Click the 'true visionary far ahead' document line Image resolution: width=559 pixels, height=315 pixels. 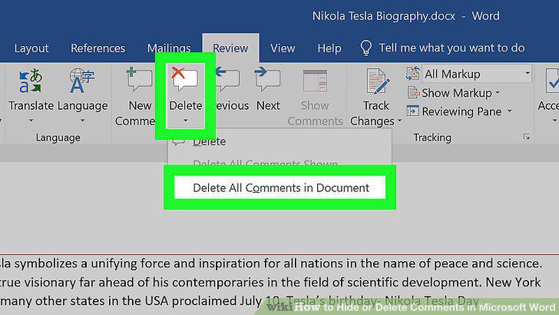pyautogui.click(x=270, y=282)
